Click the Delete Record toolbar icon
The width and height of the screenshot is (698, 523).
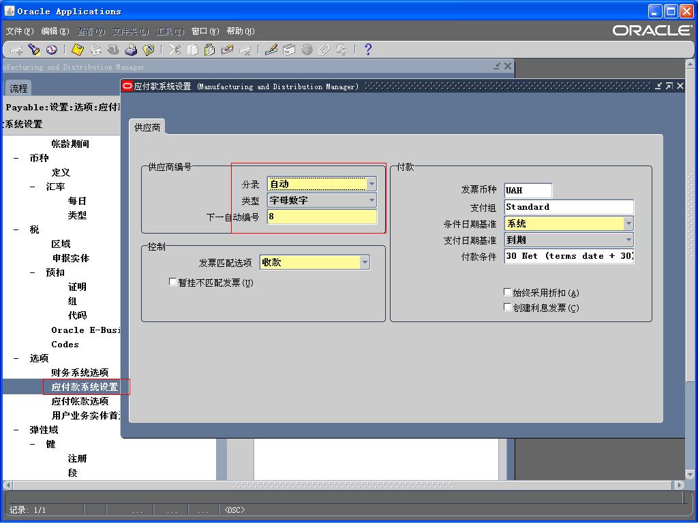tap(245, 50)
